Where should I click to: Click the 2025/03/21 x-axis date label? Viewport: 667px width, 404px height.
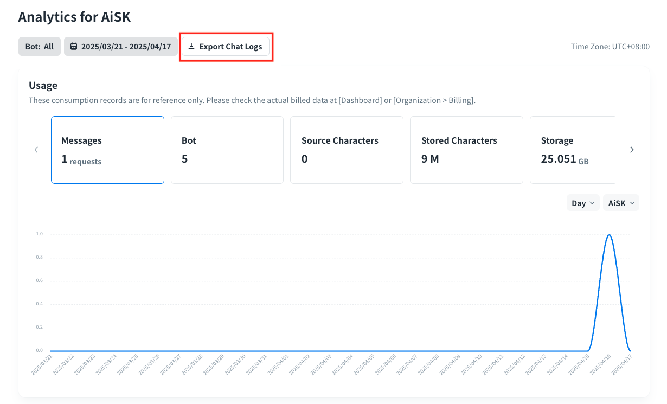click(x=43, y=365)
